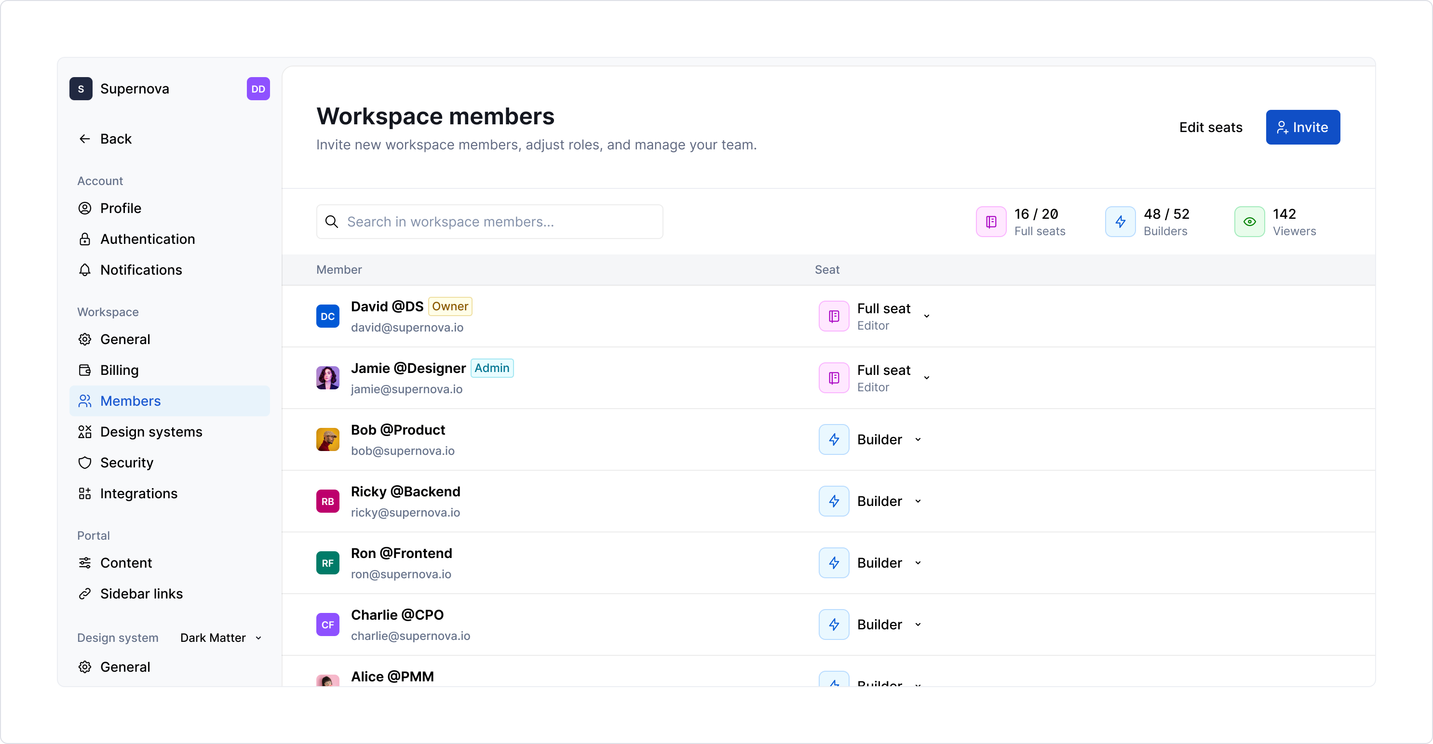Open the Dark Matter design system selector
The width and height of the screenshot is (1433, 744).
(221, 638)
